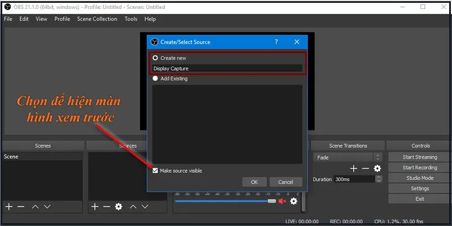Select the Add Existing radio button
The width and height of the screenshot is (452, 226).
[155, 79]
